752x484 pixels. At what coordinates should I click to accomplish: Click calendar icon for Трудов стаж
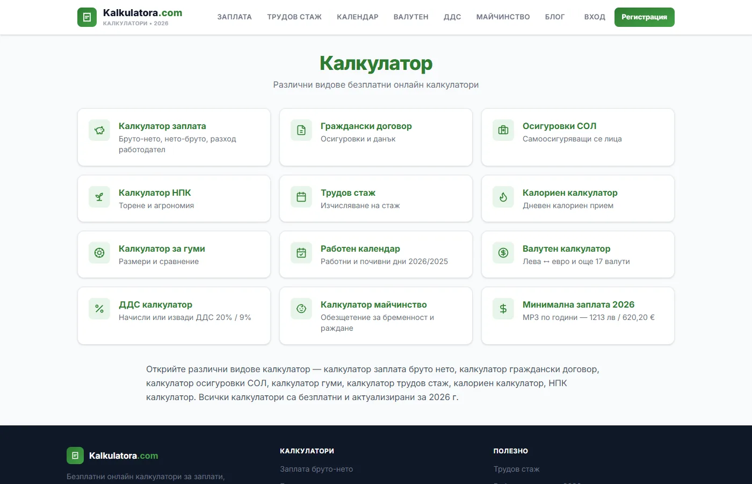coord(301,197)
